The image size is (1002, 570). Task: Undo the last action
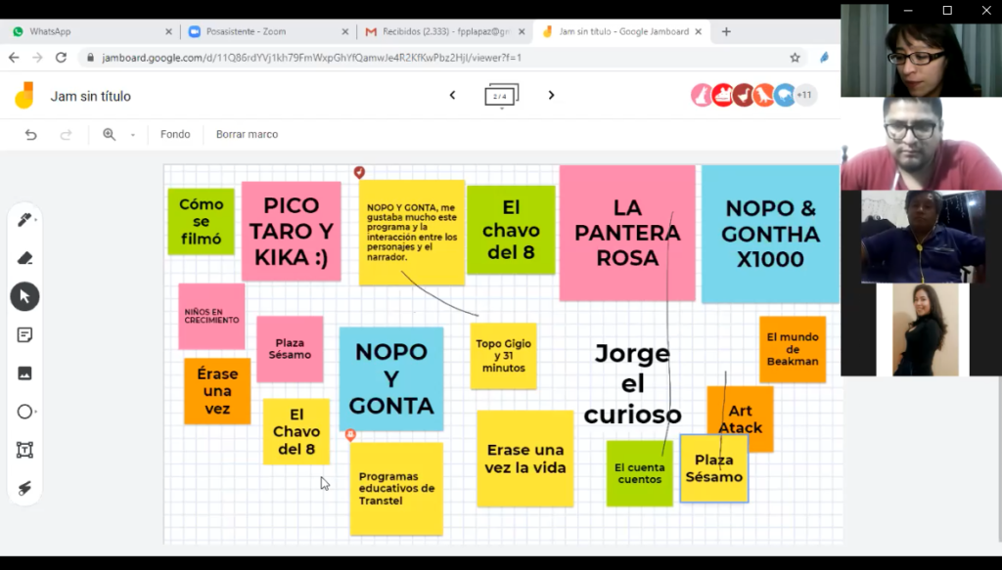tap(31, 135)
